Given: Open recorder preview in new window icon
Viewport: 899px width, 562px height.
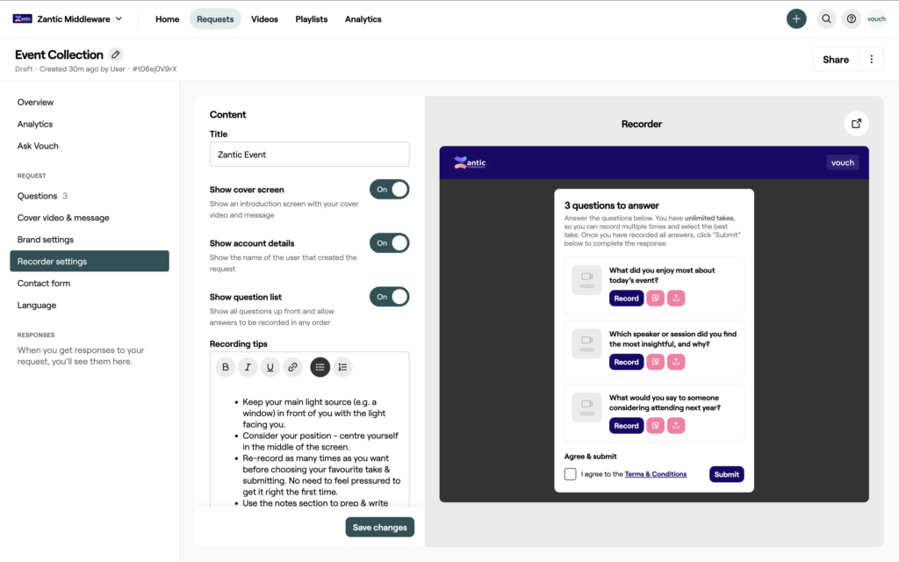Looking at the screenshot, I should (856, 123).
